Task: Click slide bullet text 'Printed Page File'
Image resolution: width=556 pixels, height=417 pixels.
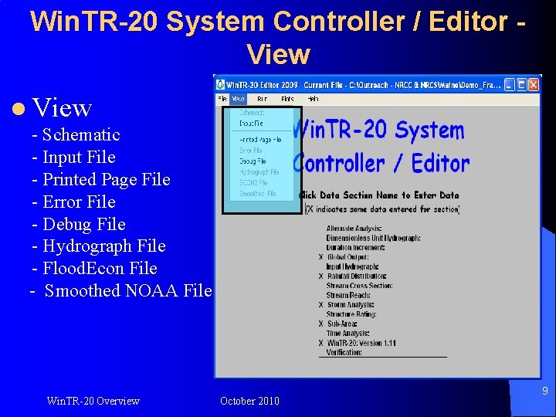Action: click(x=107, y=179)
